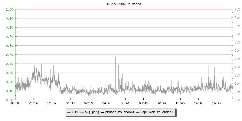Viewport: 242px width, 121px height.
Task: Click the 2.0 value on right axis
Action: [x=237, y=100]
